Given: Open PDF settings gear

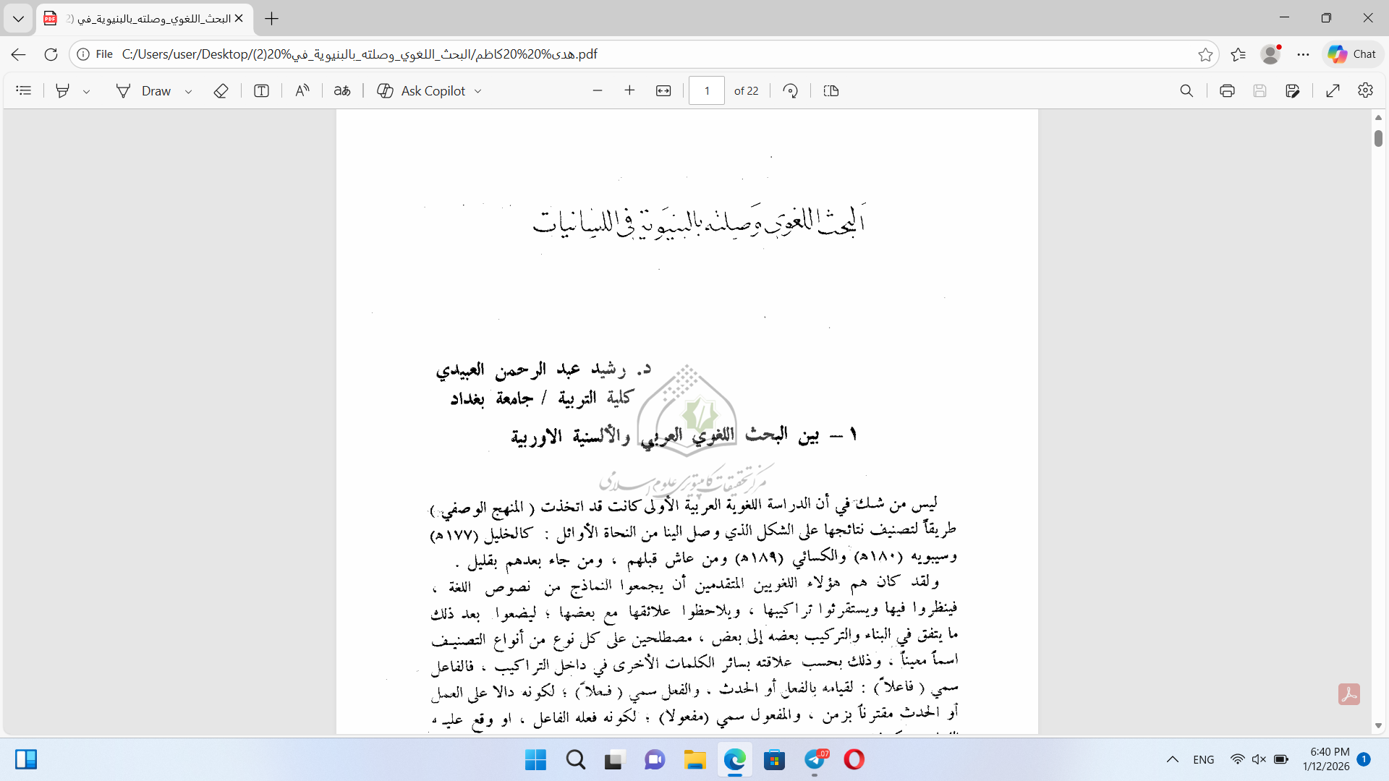Looking at the screenshot, I should pos(1365,90).
